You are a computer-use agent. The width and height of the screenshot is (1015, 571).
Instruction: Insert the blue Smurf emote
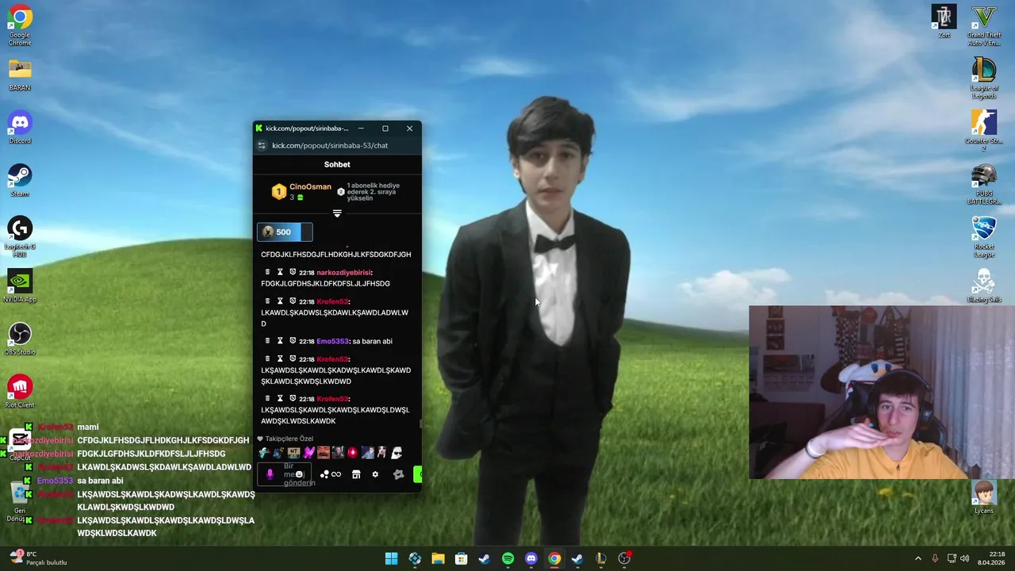point(264,453)
